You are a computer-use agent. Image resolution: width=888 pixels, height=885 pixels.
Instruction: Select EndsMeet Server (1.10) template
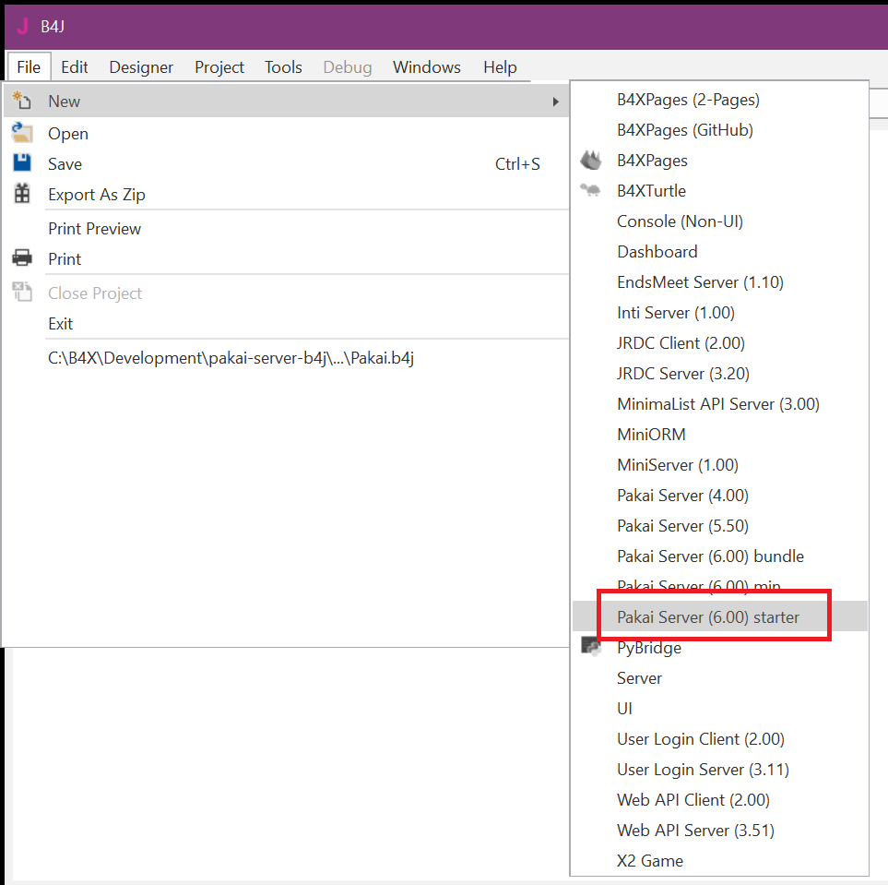tap(720, 282)
